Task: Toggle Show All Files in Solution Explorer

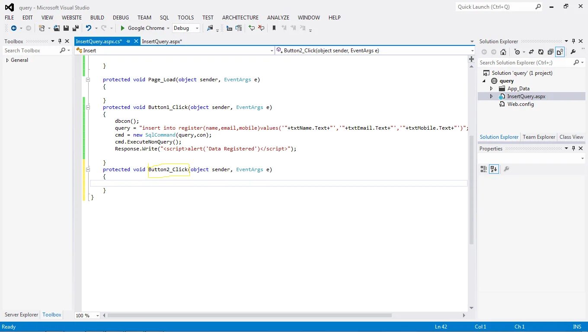Action: click(560, 52)
